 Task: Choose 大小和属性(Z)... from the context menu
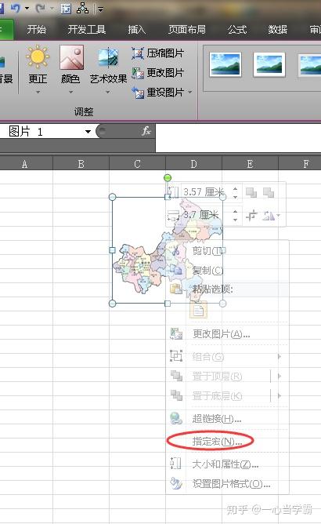click(x=227, y=464)
